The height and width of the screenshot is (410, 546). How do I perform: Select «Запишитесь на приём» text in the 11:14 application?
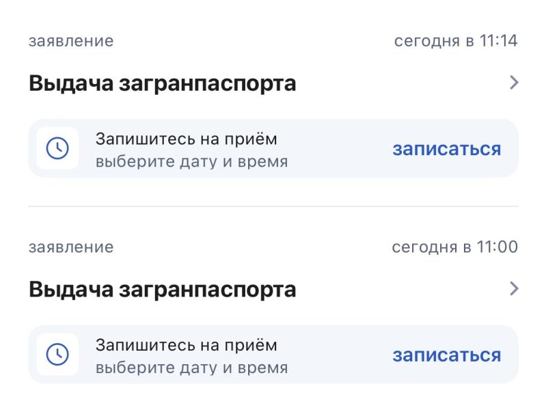(x=186, y=139)
